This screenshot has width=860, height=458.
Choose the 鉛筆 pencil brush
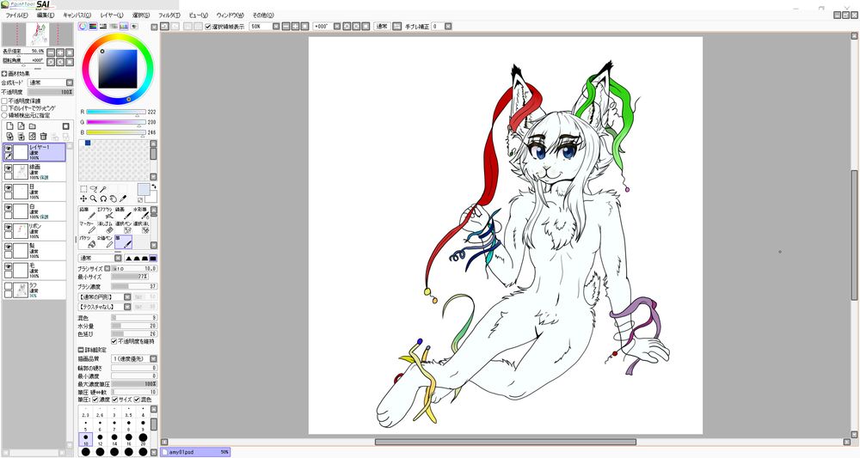click(87, 213)
